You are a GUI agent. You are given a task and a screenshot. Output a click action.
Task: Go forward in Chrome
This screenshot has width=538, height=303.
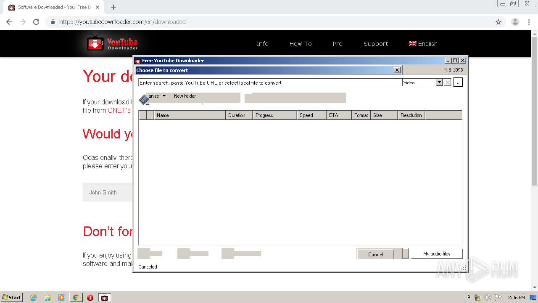[23, 22]
